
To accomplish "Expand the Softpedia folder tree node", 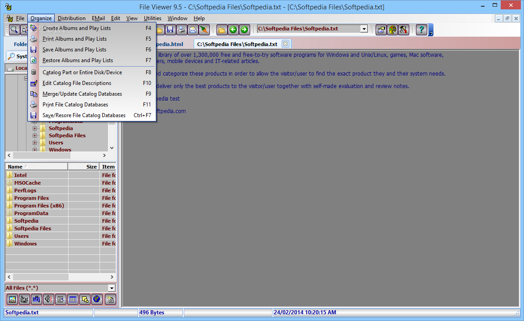I will coord(35,128).
